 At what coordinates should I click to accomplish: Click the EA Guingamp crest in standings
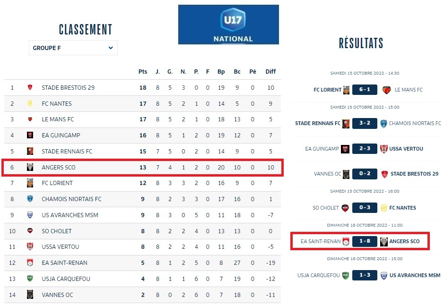(30, 136)
